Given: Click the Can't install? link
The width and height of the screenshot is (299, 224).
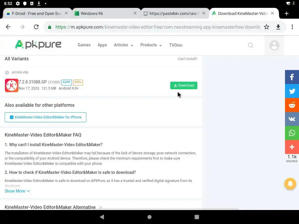Looking at the screenshot, I should (x=187, y=59).
